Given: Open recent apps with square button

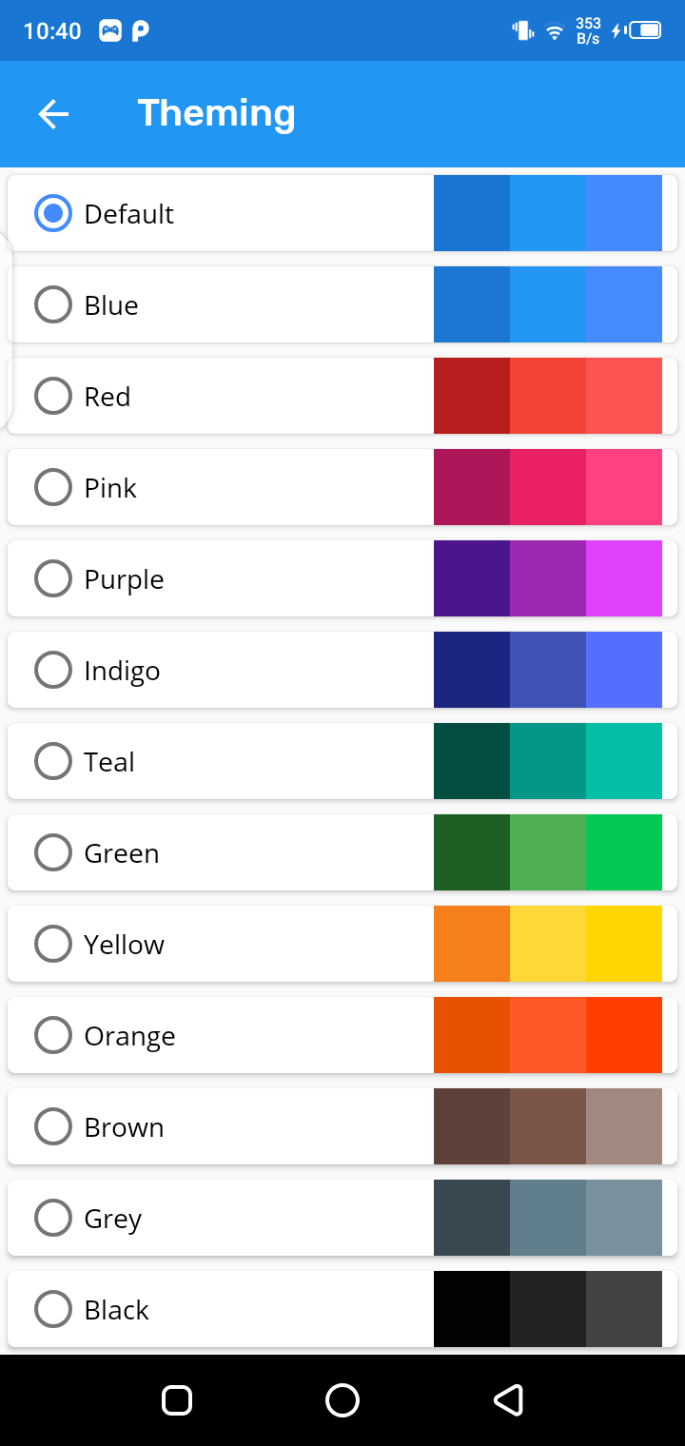Looking at the screenshot, I should [x=177, y=1400].
